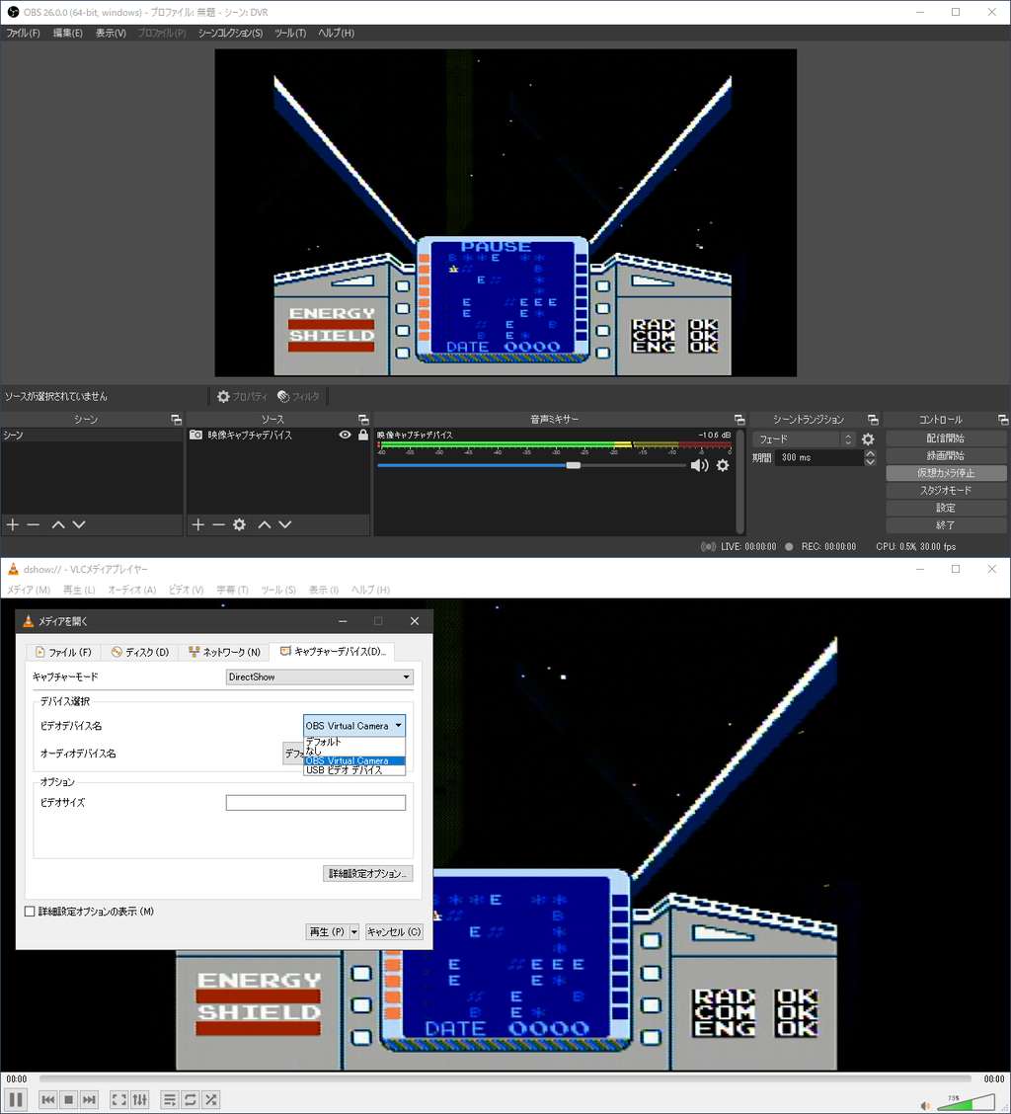
Task: Mute VLC using the speaker icon
Action: coord(925,1105)
